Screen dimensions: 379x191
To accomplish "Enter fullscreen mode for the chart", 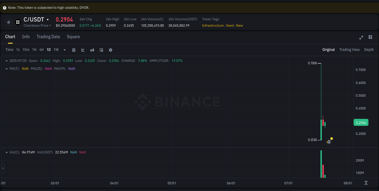I will coord(361,37).
